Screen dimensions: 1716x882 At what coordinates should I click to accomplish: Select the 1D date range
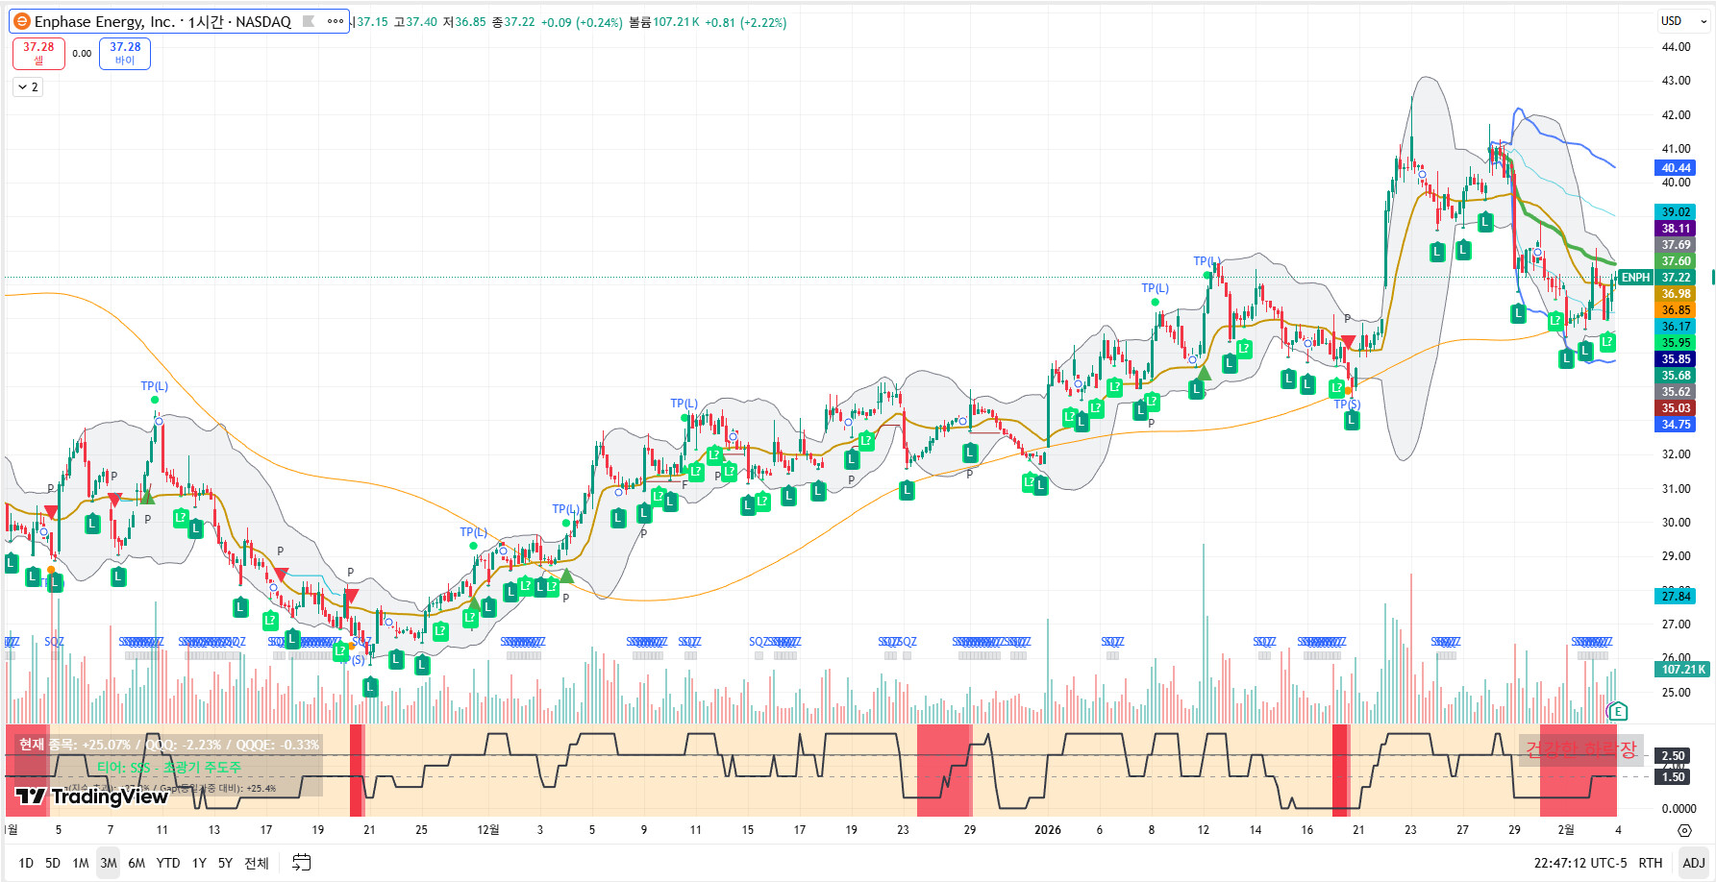tap(26, 863)
